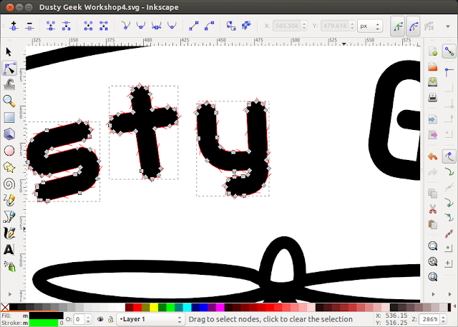Toggle layer visibility eye icon

point(100,319)
